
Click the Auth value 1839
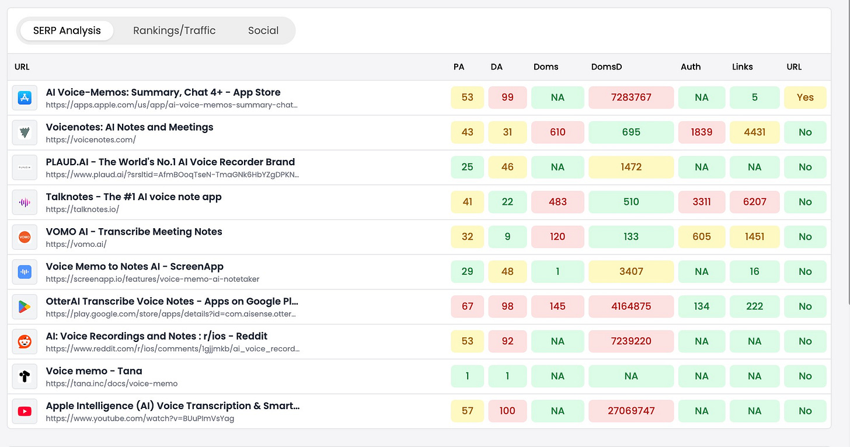tap(702, 132)
